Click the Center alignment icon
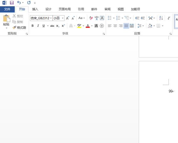178x143 pixels. click(x=115, y=26)
